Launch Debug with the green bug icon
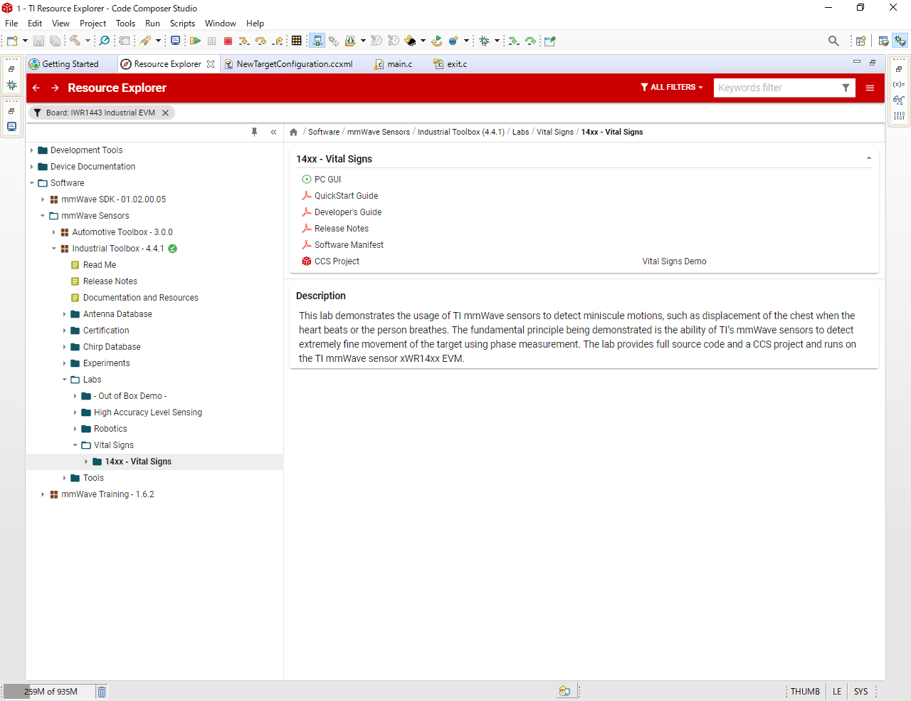Viewport: 911px width, 701px height. click(x=484, y=41)
